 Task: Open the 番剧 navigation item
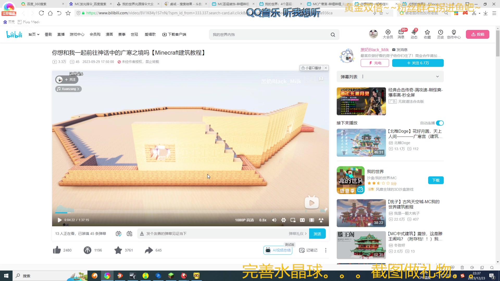coord(48,34)
